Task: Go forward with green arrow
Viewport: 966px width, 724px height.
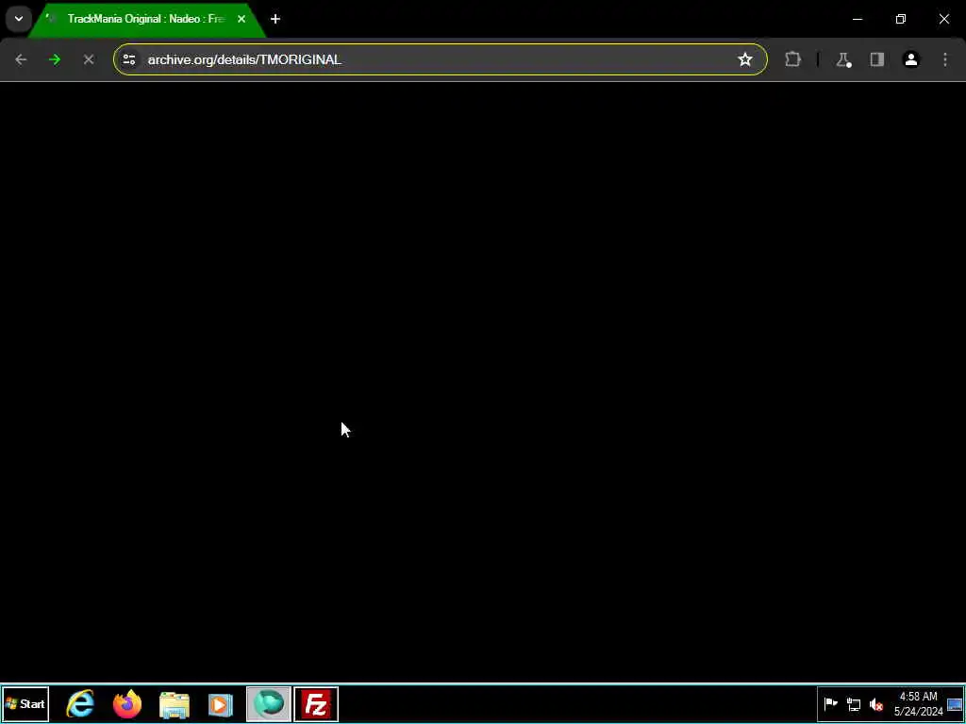Action: pos(55,59)
